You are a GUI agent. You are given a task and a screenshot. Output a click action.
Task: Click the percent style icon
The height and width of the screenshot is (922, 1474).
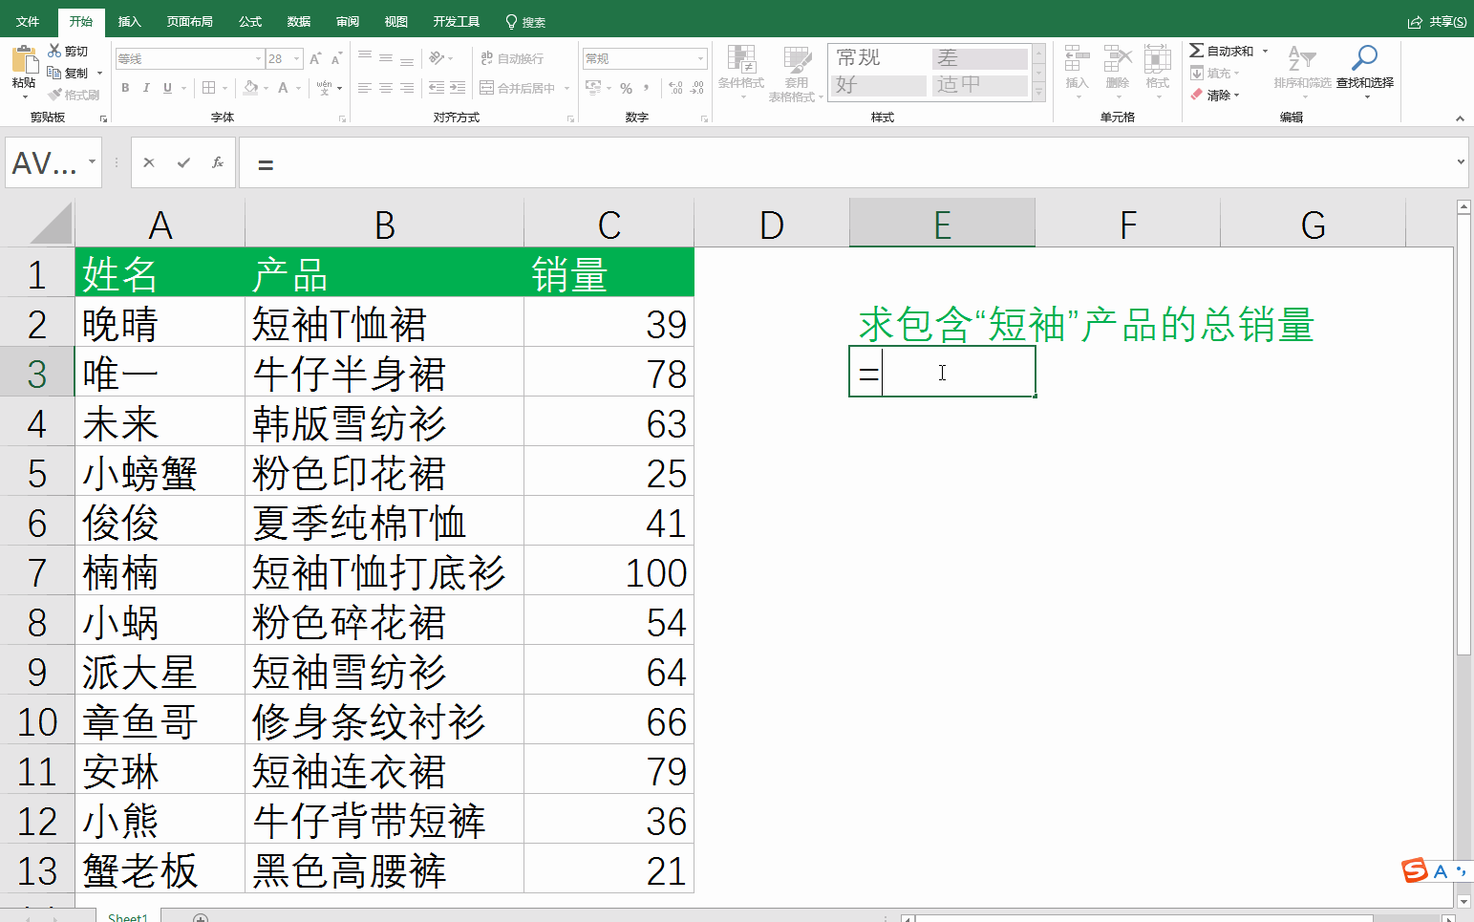pos(626,88)
